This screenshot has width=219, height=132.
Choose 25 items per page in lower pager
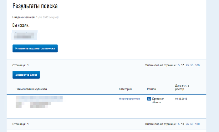pyautogui.click(x=187, y=124)
